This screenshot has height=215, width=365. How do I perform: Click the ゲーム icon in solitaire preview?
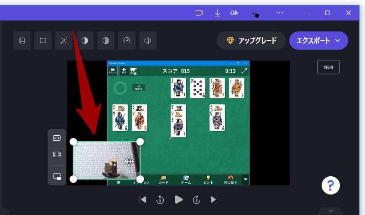[x=186, y=180]
